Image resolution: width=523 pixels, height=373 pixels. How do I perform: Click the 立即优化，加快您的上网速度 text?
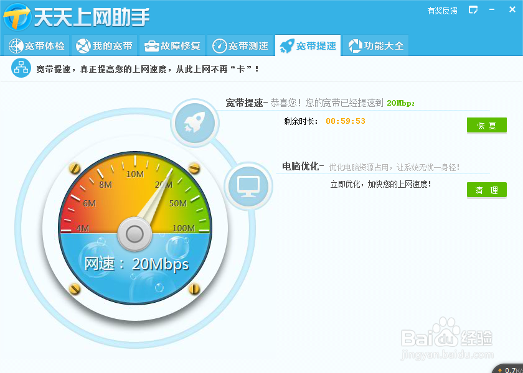point(381,184)
